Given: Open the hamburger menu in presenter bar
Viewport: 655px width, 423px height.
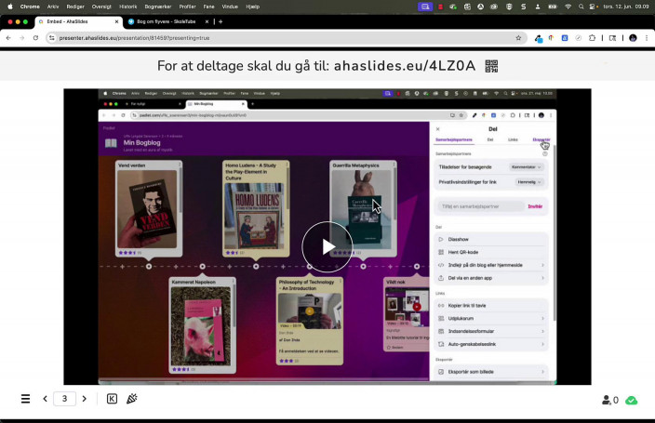Looking at the screenshot, I should (25, 399).
